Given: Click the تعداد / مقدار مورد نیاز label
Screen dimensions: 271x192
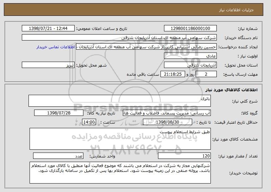Looking at the screenshot, I should pyautogui.click(x=238, y=156).
